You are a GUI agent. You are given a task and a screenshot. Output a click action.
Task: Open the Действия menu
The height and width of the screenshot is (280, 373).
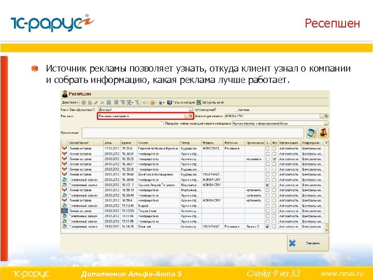coord(70,103)
